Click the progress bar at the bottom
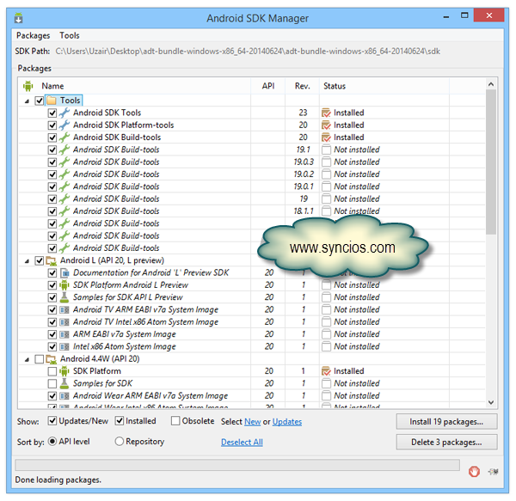Image resolution: width=516 pixels, height=501 pixels. 237,465
